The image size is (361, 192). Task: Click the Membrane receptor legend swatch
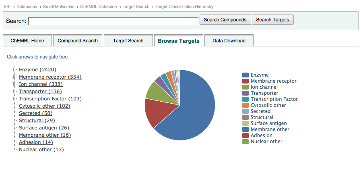(x=245, y=81)
